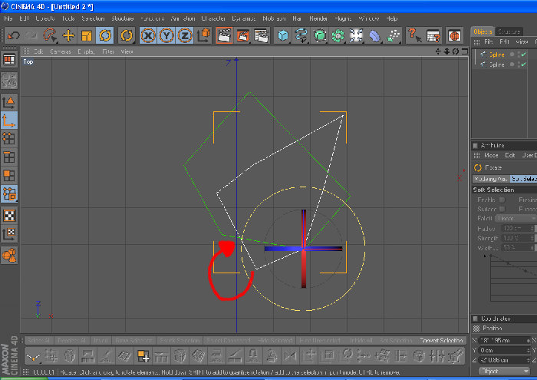Collapse the Coordinates panel header icon
This screenshot has height=380, width=537.
tap(476, 319)
